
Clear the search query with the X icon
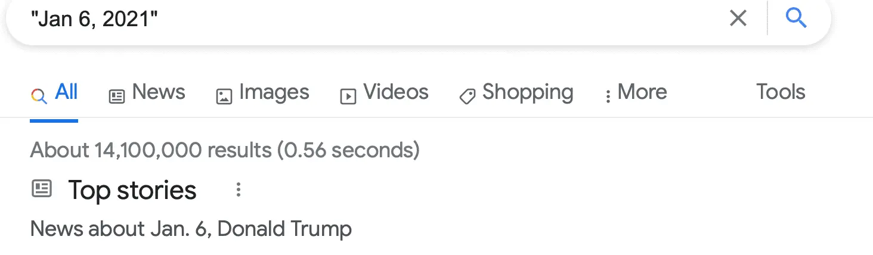[738, 18]
